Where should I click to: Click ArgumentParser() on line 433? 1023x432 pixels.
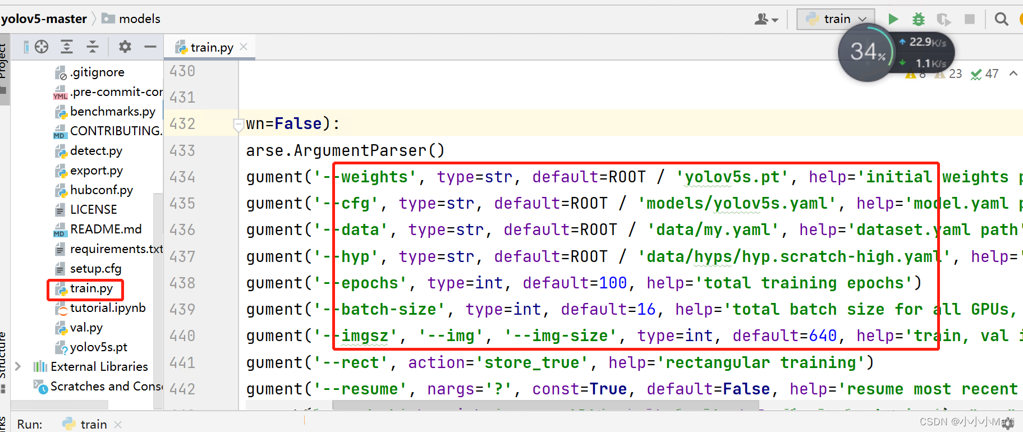[x=369, y=151]
